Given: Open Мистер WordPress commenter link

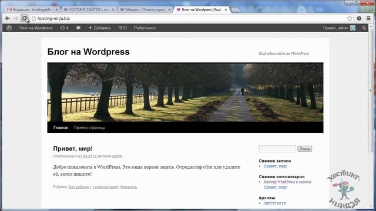Looking at the screenshot, I should click(x=279, y=182).
